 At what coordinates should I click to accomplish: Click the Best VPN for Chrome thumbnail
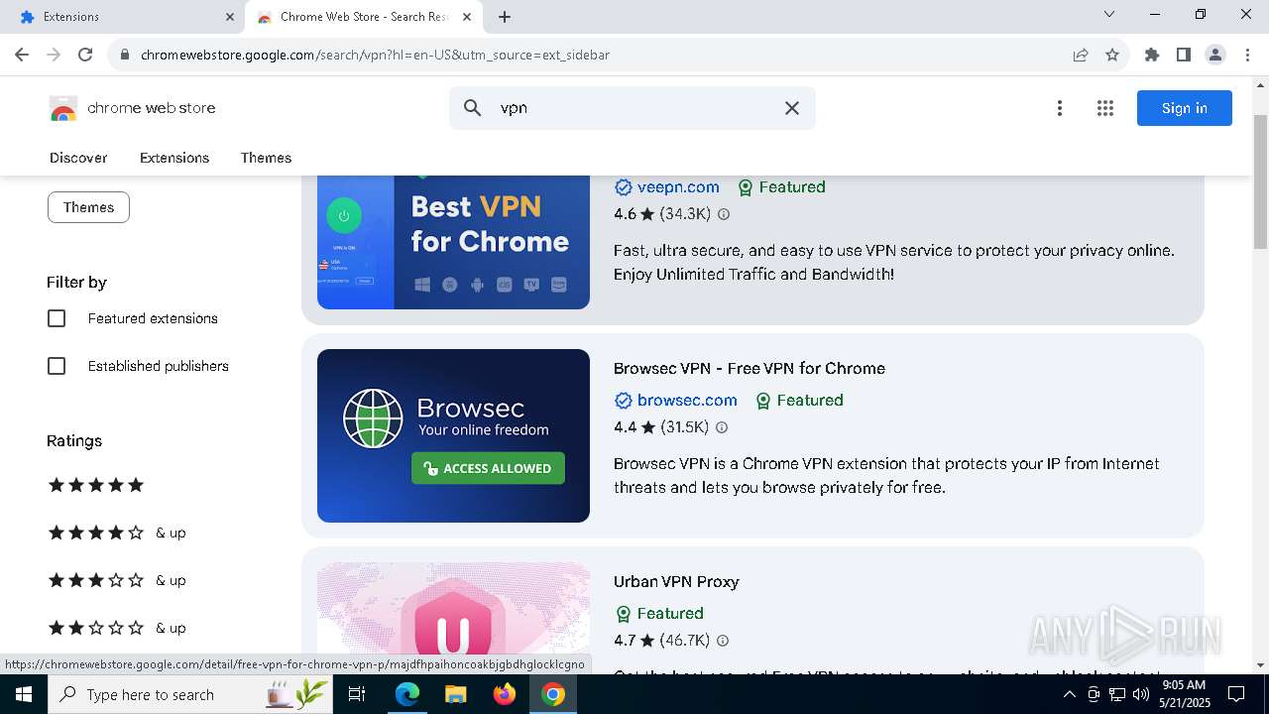pos(453,242)
